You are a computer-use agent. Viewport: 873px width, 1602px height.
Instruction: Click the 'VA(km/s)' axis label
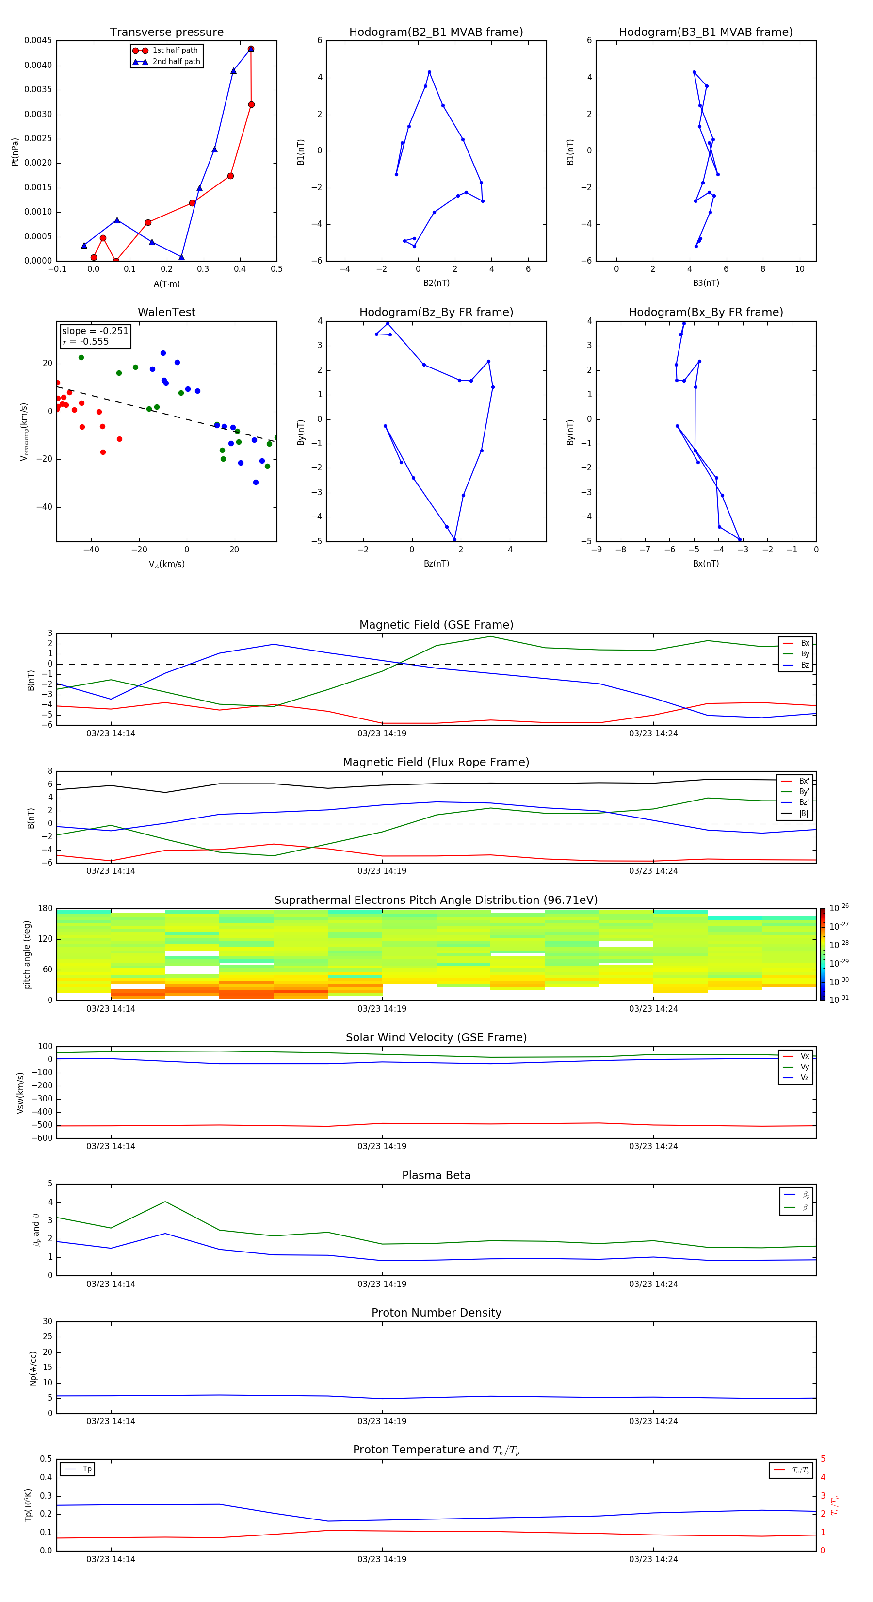tap(166, 565)
